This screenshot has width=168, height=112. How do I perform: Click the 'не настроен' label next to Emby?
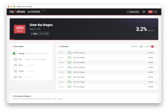pyautogui.click(x=30, y=65)
